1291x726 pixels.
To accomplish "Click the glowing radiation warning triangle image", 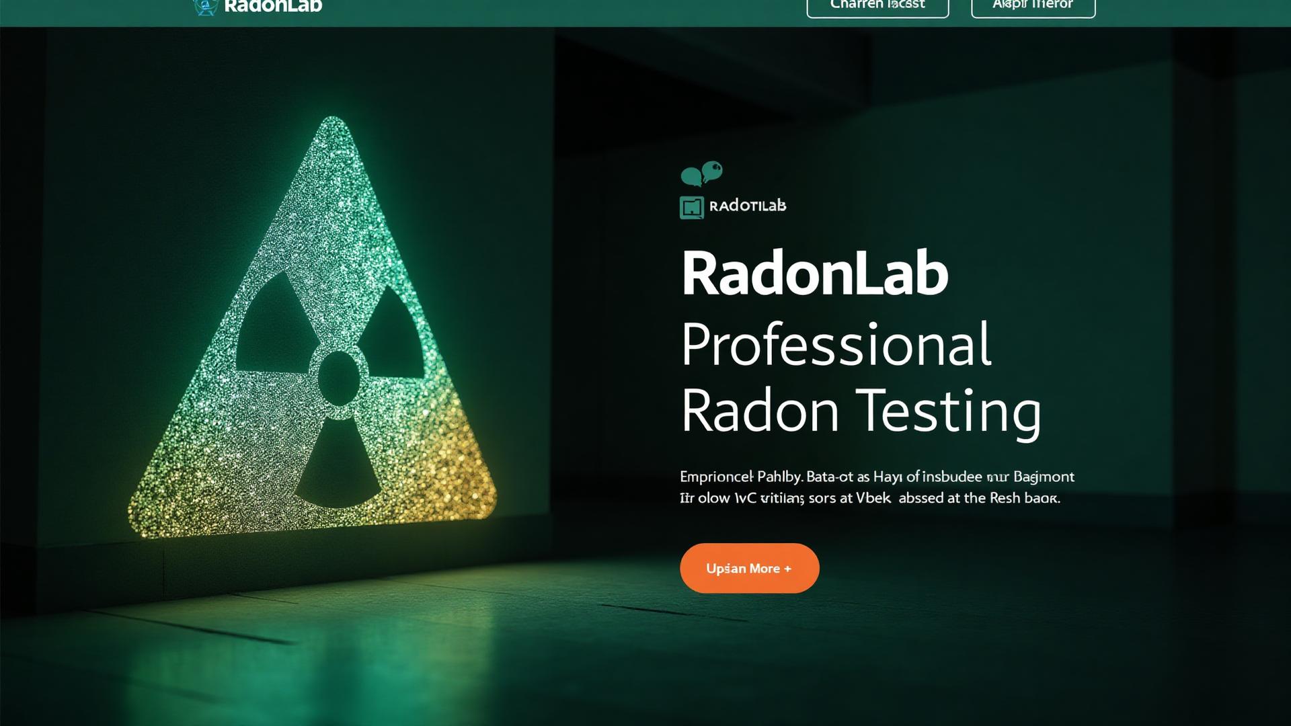I will (x=313, y=328).
